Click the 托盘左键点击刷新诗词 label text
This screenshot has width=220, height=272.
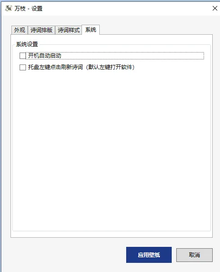click(56, 67)
